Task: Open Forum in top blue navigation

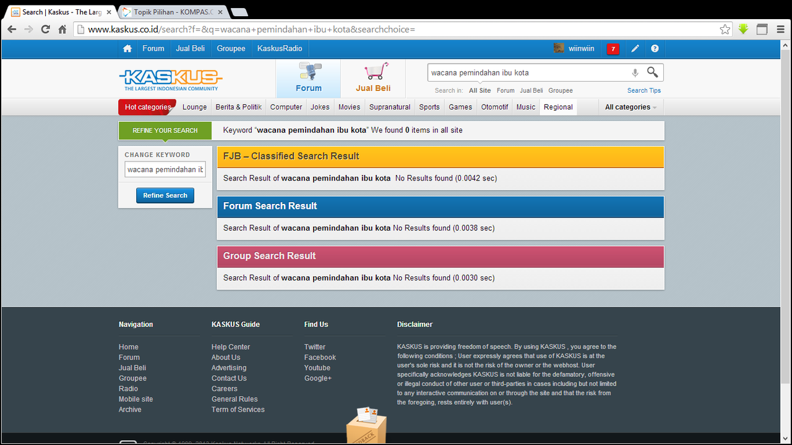Action: tap(153, 48)
